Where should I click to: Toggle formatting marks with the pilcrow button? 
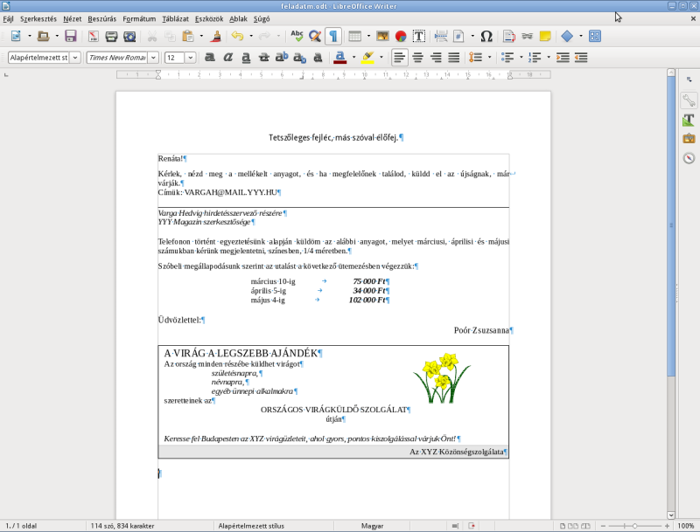tap(333, 36)
